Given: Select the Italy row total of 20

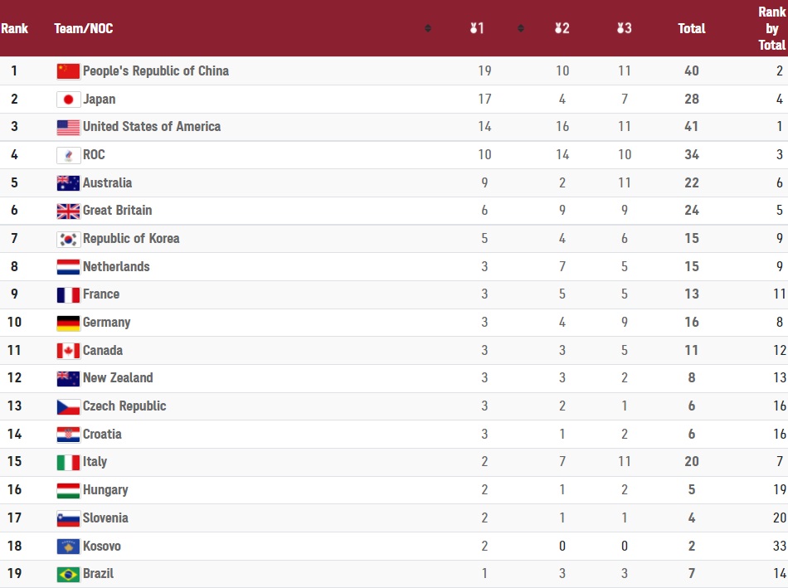Looking at the screenshot, I should (x=692, y=461).
